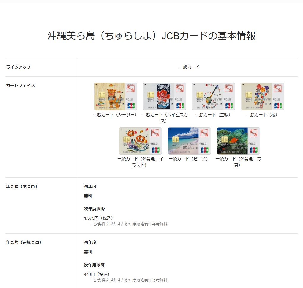Click the caption 一般カード（ハイビスカス）
This screenshot has height=288, width=303.
tap(165, 118)
